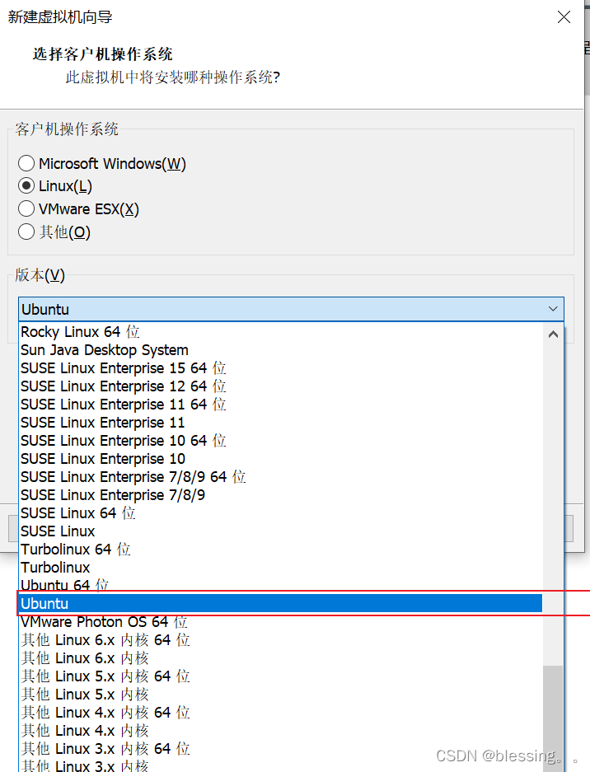Select 其他 Linux 4.x 内核 (32-bit)
The height and width of the screenshot is (772, 590).
point(281,731)
